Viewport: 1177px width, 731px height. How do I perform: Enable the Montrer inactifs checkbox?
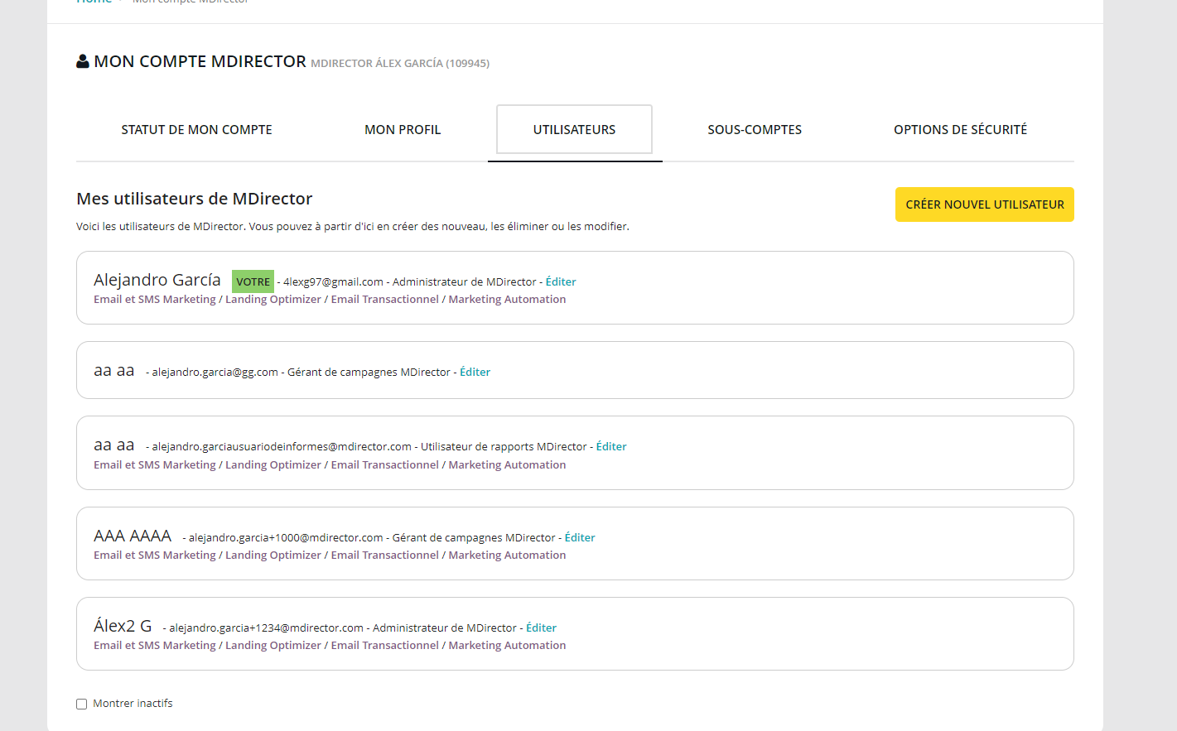(x=82, y=705)
